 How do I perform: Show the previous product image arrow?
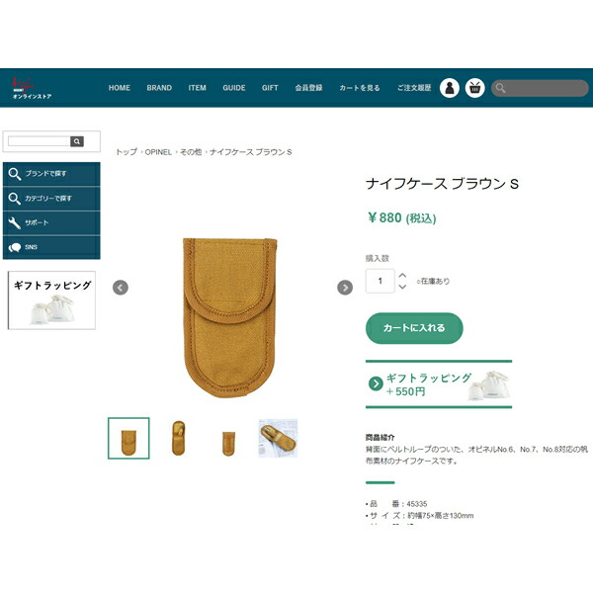point(121,288)
